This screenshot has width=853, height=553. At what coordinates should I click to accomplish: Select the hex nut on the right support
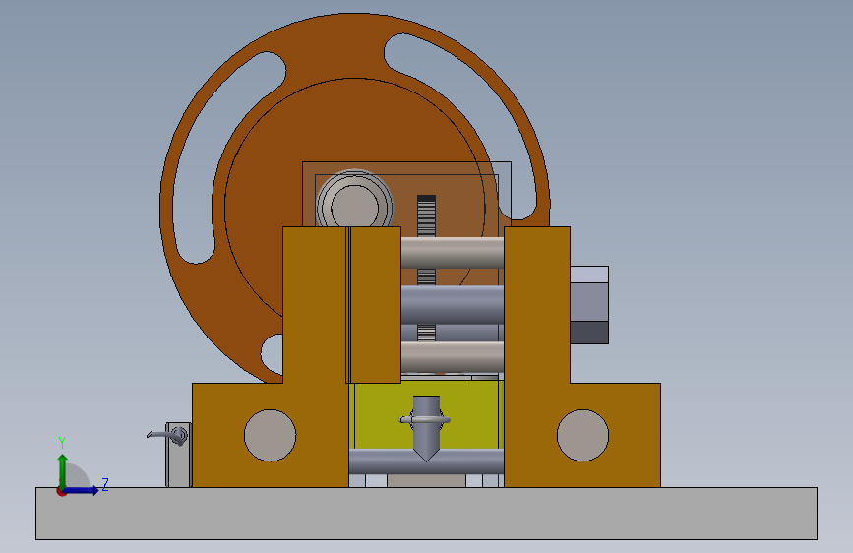589,305
